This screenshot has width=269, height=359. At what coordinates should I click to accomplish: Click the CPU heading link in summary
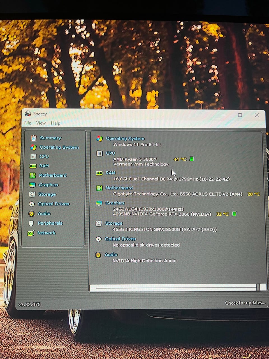point(110,153)
